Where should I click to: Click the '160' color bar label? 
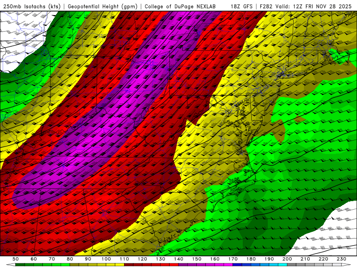[x=215, y=259]
